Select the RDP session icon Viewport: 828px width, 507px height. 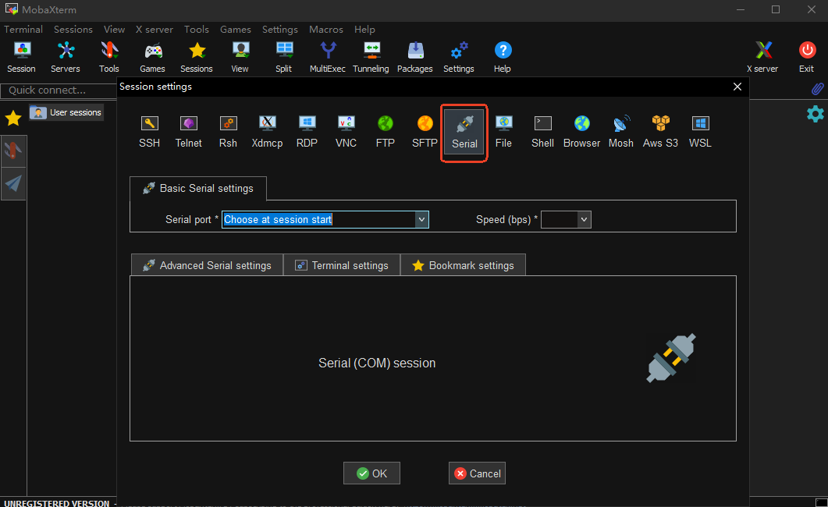click(307, 130)
